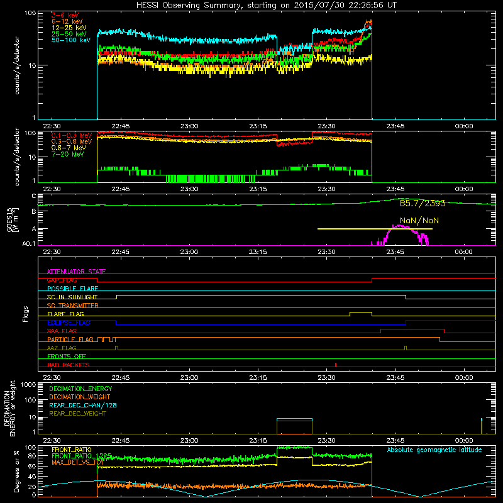Click the 0.3-0.8 MeV legend label

point(72,141)
